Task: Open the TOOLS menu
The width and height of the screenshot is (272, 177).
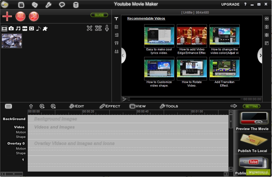Action: (169, 106)
